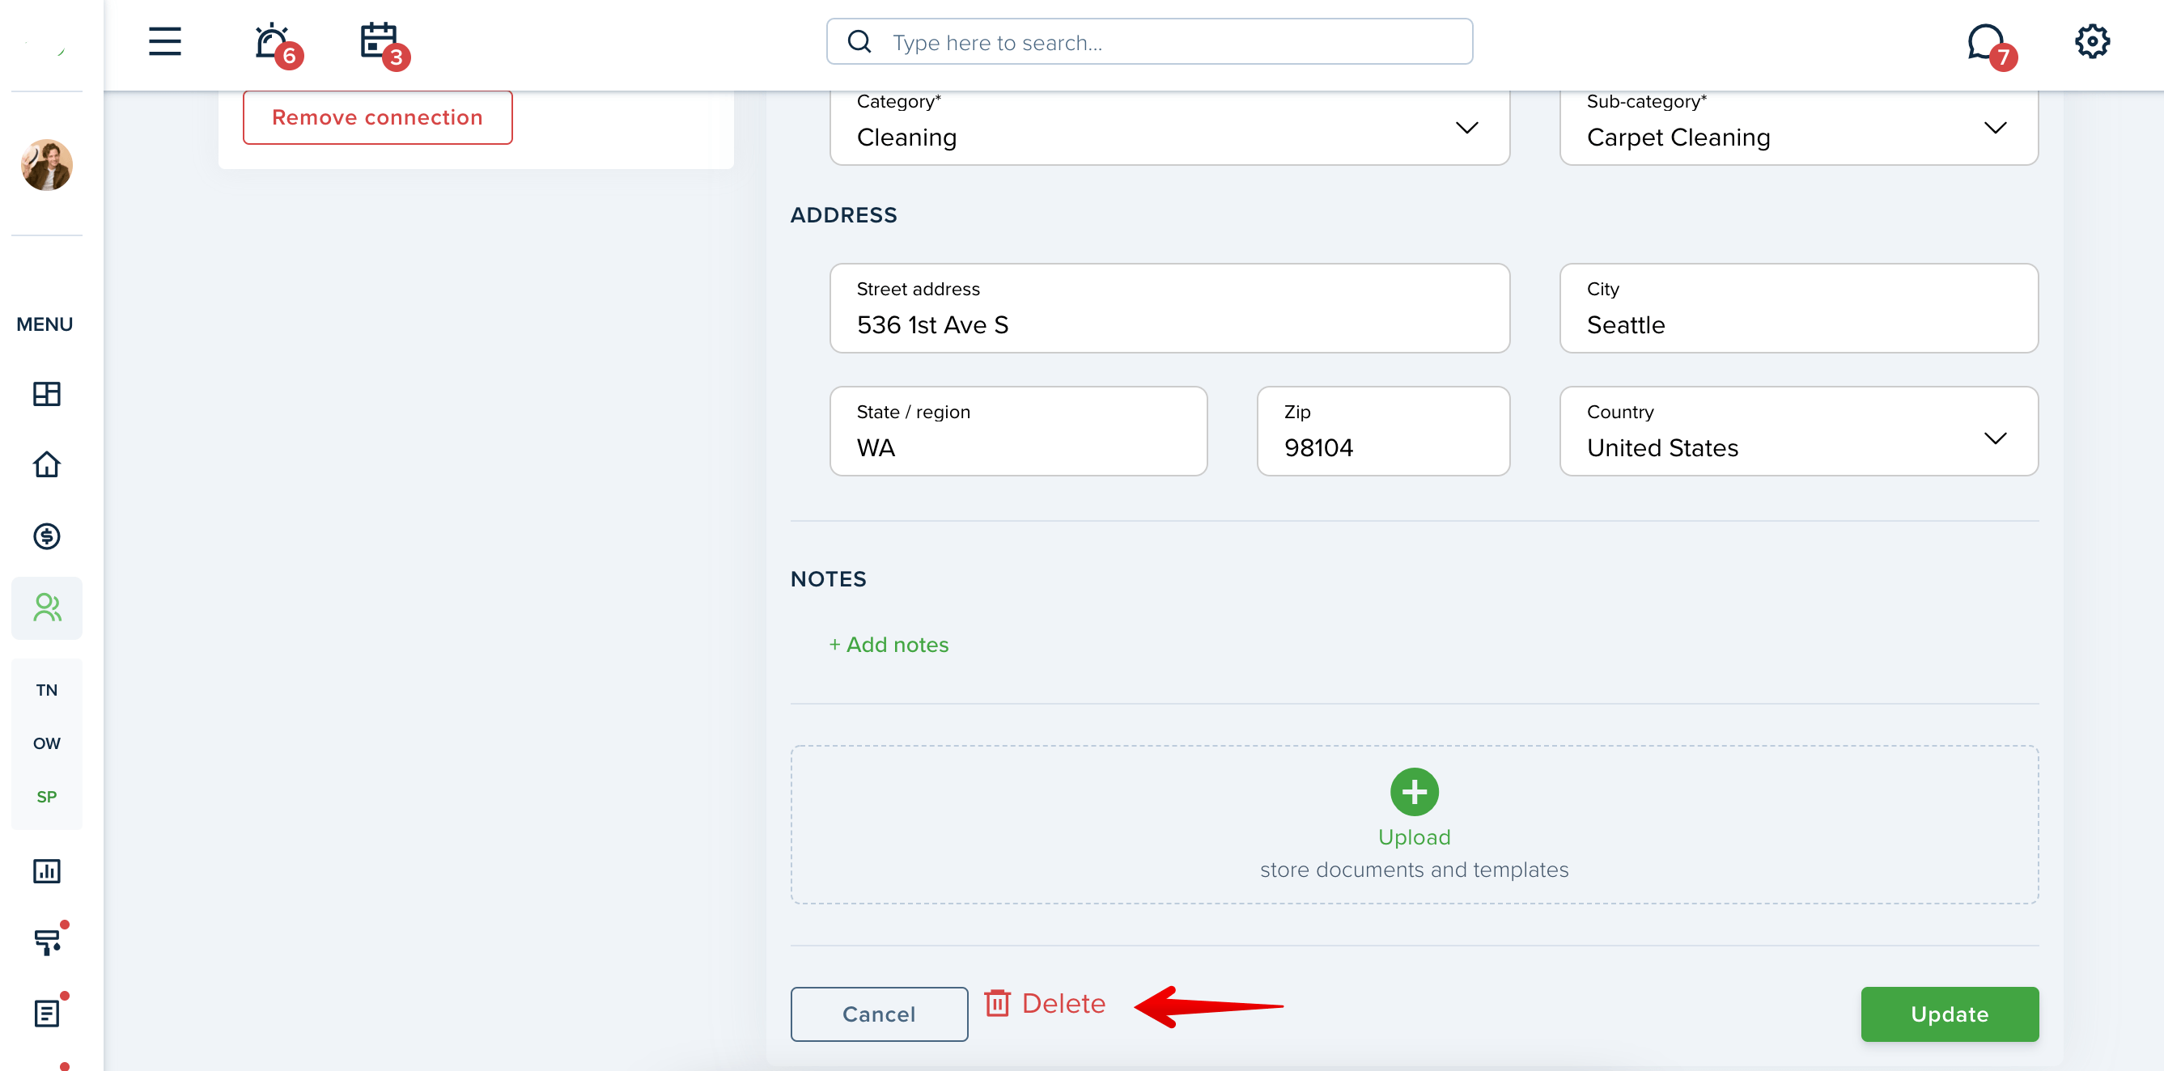Edit the City field
Image resolution: width=2164 pixels, height=1071 pixels.
point(1798,308)
